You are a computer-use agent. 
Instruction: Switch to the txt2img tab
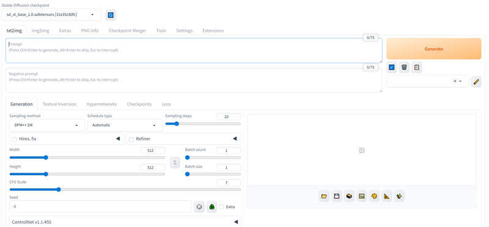coord(14,31)
